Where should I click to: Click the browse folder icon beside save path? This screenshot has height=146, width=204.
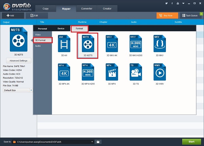(x=97, y=141)
